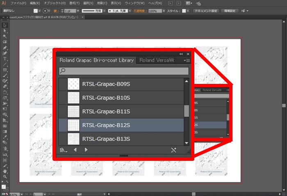Open the オブジェクト(O) menu

coord(55,3)
